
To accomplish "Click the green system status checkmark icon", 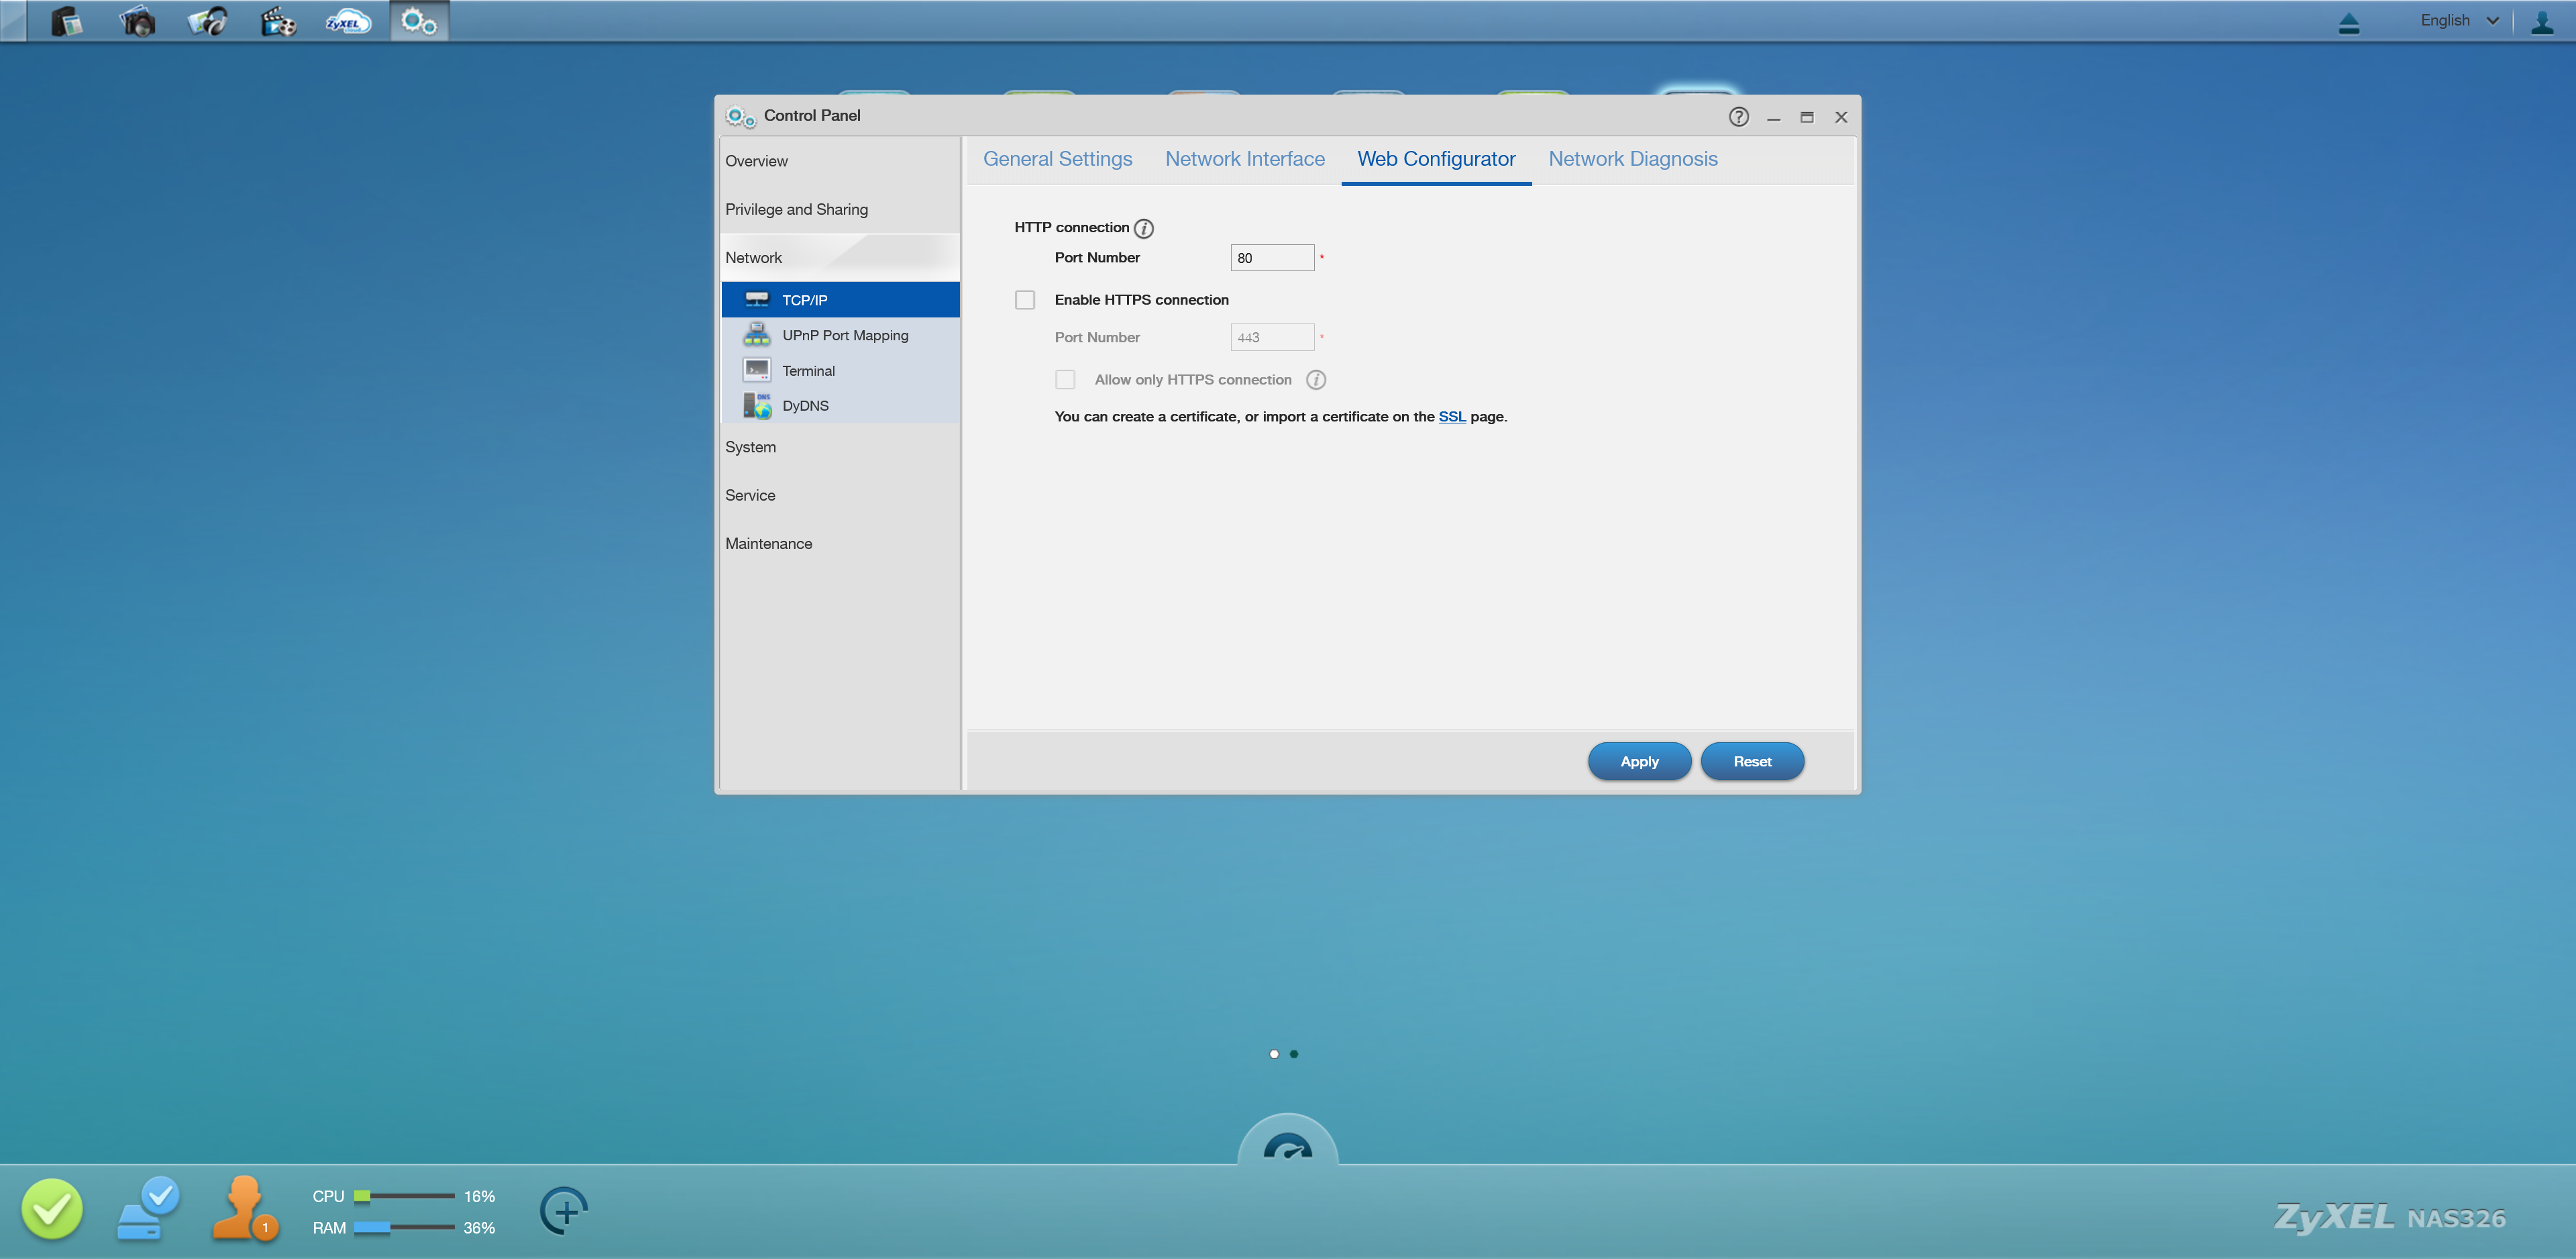I will coord(52,1209).
